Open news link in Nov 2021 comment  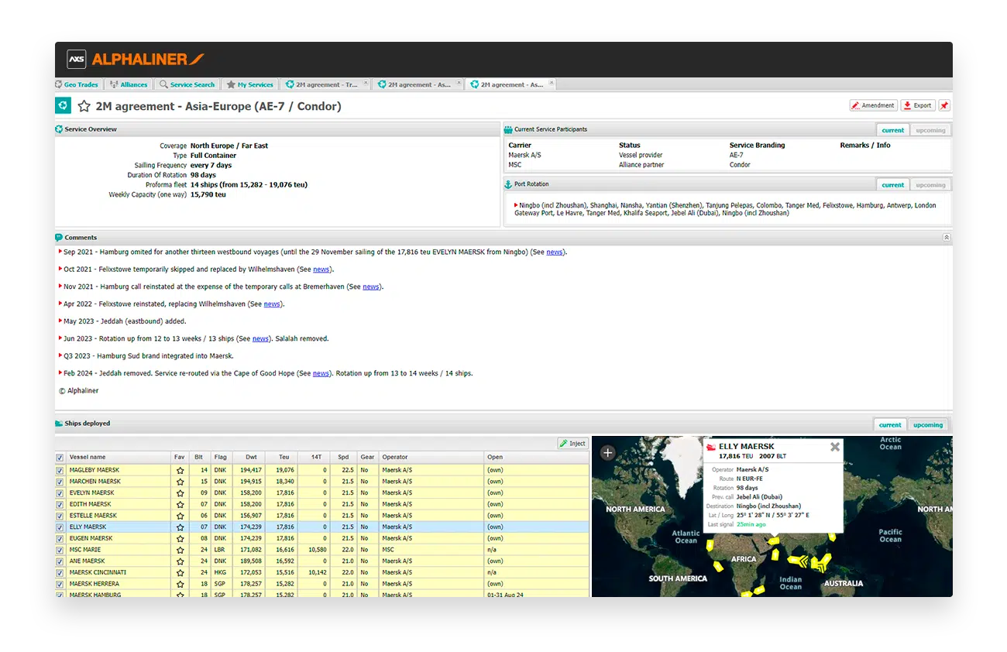(x=371, y=287)
